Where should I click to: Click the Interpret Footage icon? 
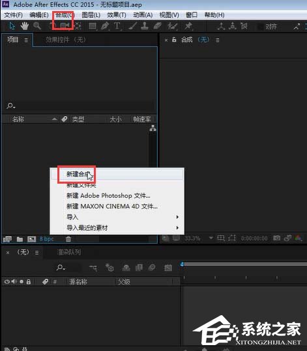pos(7,239)
